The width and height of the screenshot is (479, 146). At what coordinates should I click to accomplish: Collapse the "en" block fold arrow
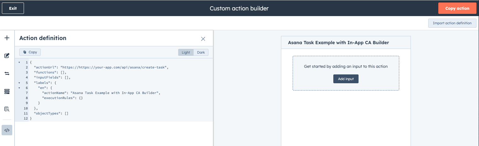(x=19, y=88)
